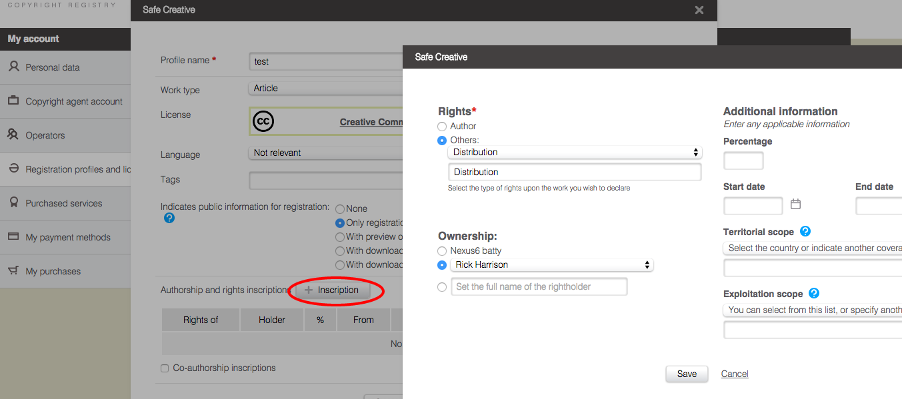
Task: Select the Nexus6 batty ownership option
Action: (x=442, y=251)
